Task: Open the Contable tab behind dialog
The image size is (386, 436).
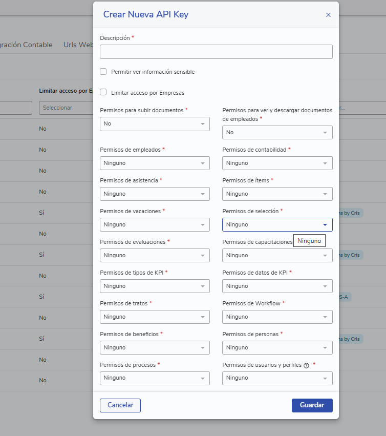Action: [x=26, y=45]
